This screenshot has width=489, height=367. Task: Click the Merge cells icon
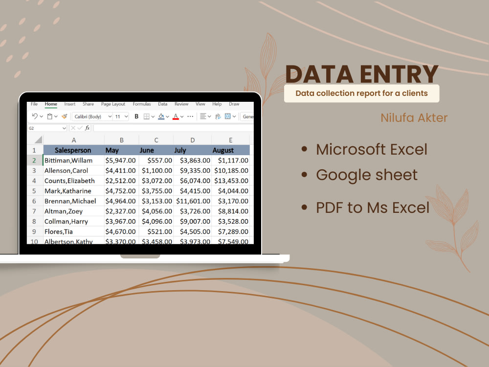(x=228, y=116)
